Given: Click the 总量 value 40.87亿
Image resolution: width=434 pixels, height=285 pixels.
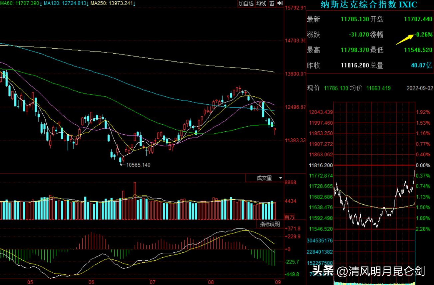Looking at the screenshot, I should coord(422,65).
